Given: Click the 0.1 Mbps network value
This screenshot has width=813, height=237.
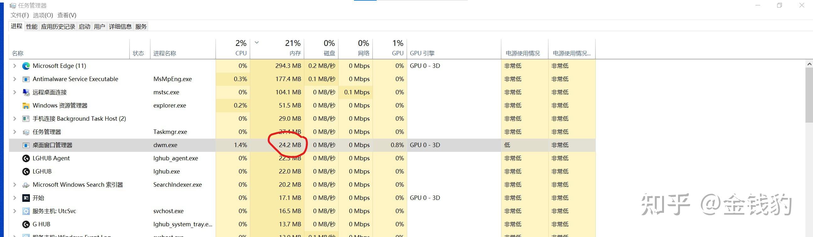Looking at the screenshot, I should pos(357,92).
